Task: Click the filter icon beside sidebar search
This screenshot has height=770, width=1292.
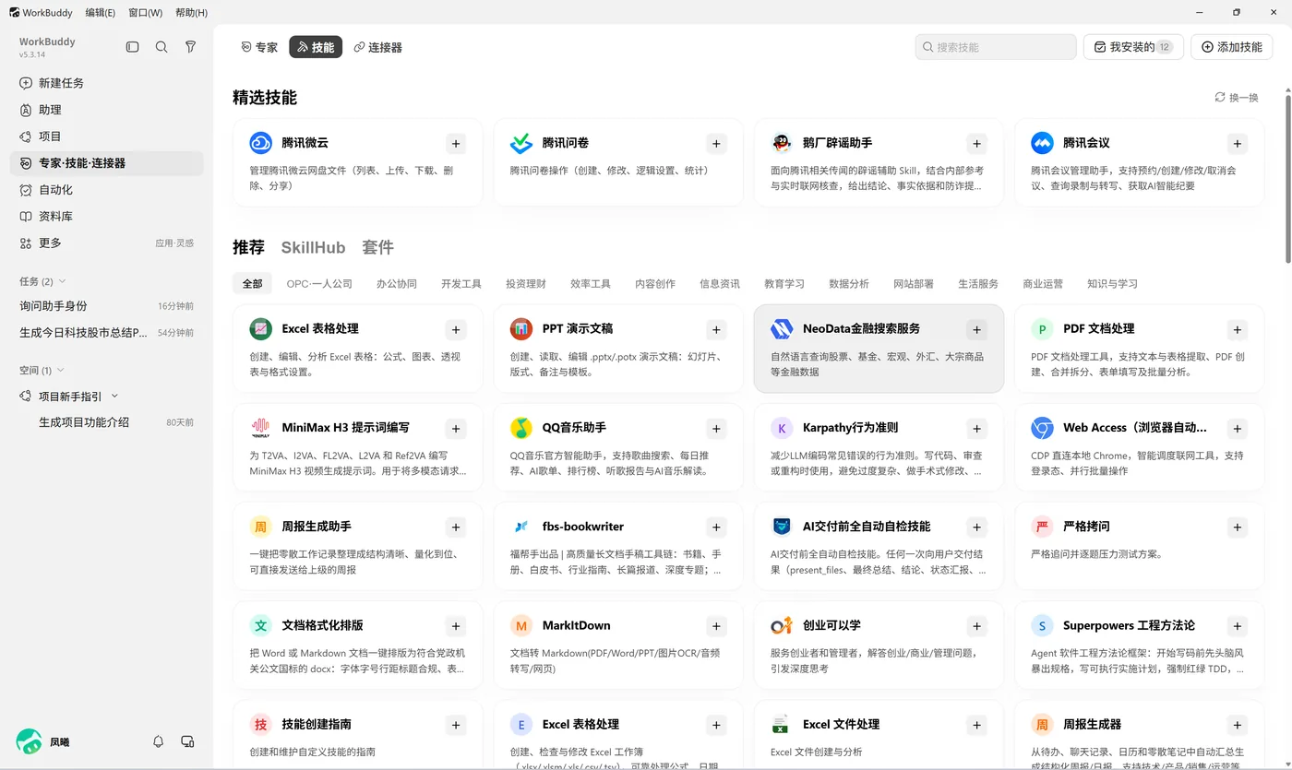Action: pos(190,47)
